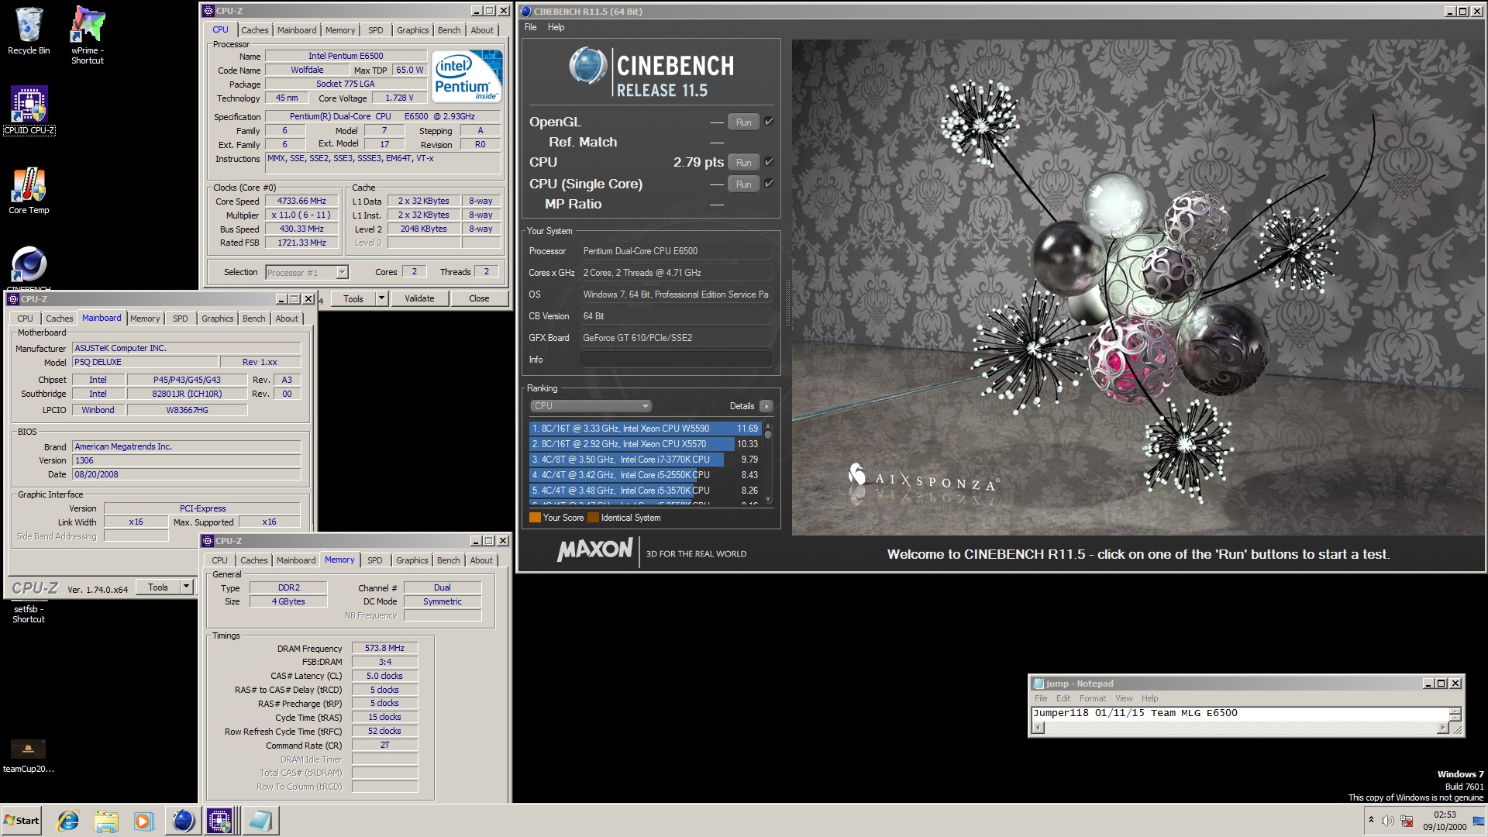
Task: Click the Close button in CPU-Z
Action: 479,298
